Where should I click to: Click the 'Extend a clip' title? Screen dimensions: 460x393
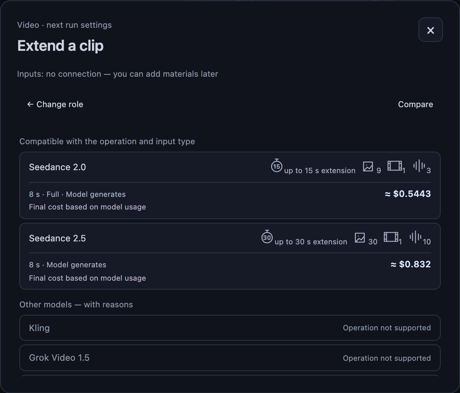tap(60, 46)
